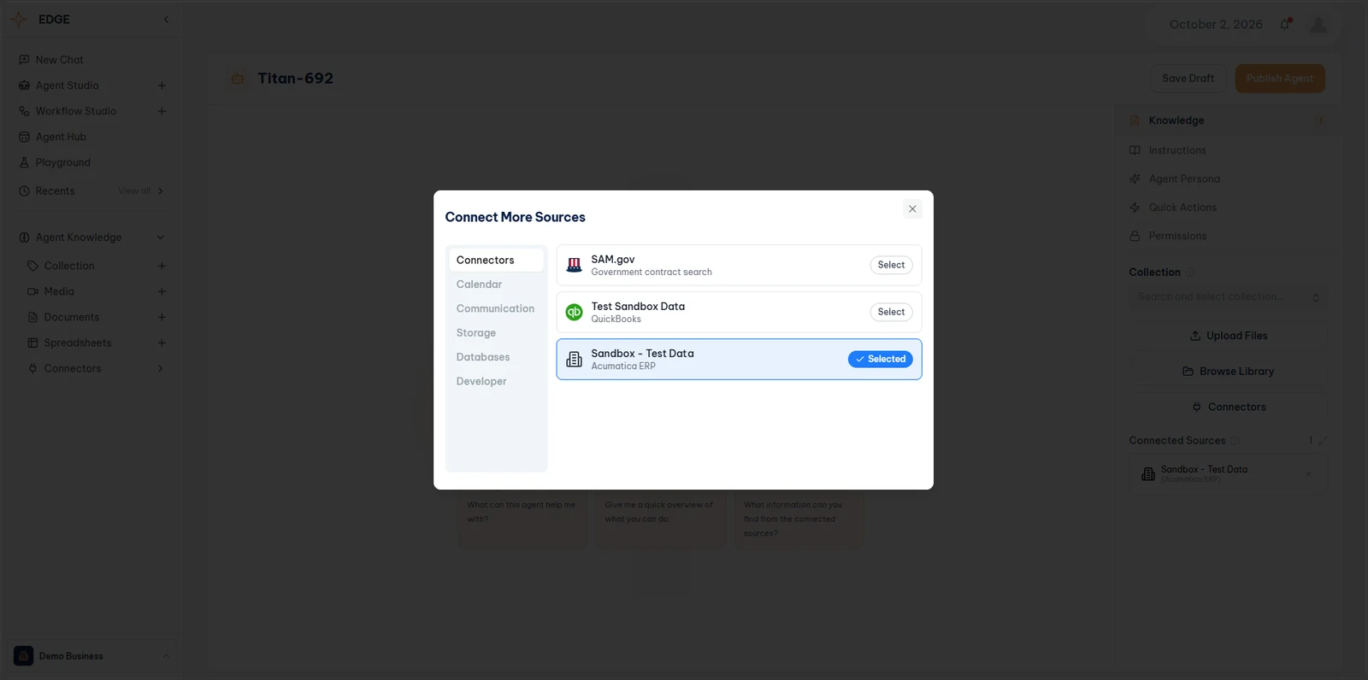Add new item next to Workflow Studio
Viewport: 1368px width, 680px height.
click(x=162, y=111)
